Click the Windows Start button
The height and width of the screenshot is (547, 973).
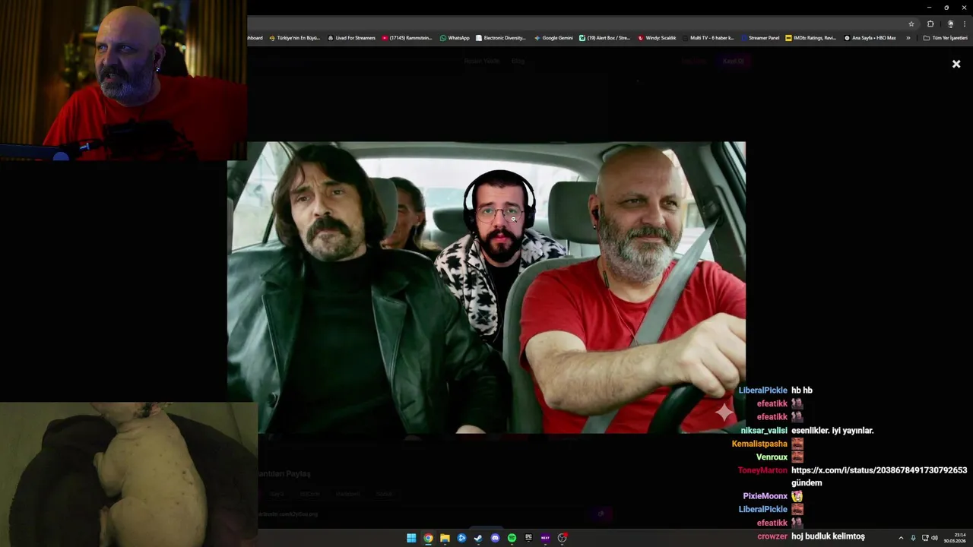tap(411, 538)
